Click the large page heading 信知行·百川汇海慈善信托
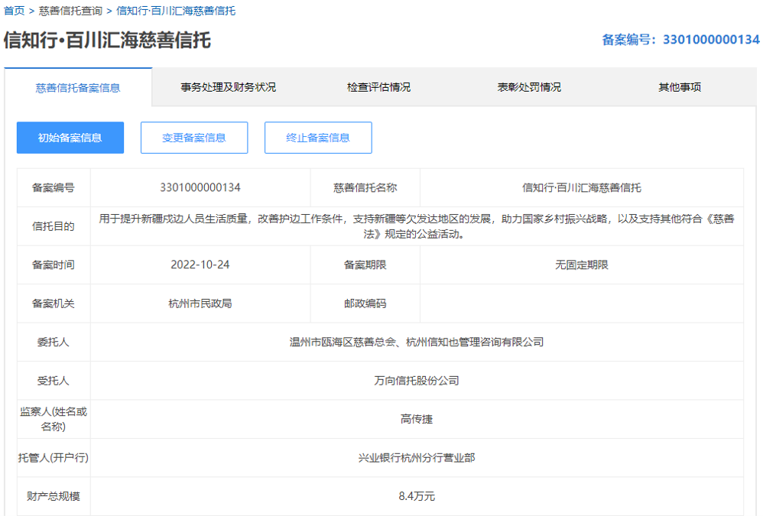This screenshot has width=763, height=516. 107,40
